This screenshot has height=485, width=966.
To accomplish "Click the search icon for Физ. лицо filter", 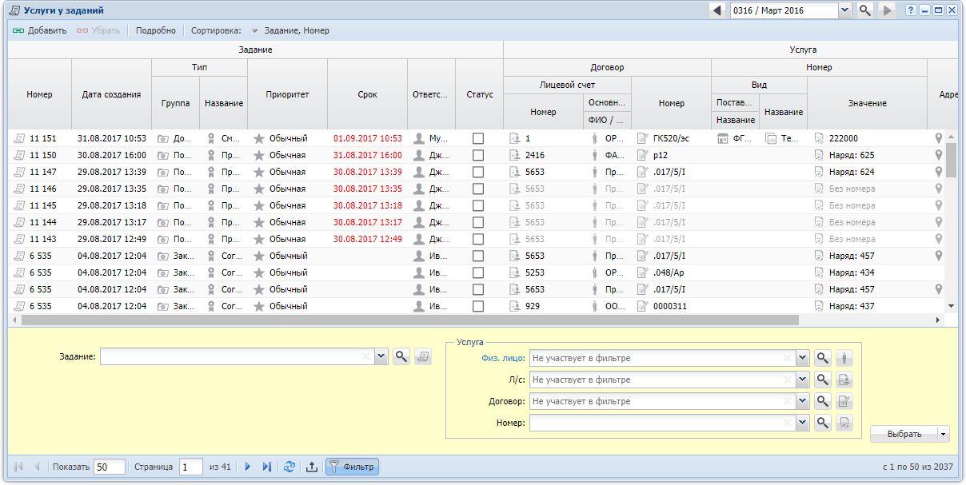I will pos(823,358).
